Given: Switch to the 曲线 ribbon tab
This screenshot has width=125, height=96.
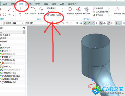Looking at the screenshot, I should coord(21,4).
